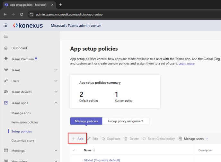Expand the Teams section chevron
The height and width of the screenshot is (162, 221).
point(56,70)
